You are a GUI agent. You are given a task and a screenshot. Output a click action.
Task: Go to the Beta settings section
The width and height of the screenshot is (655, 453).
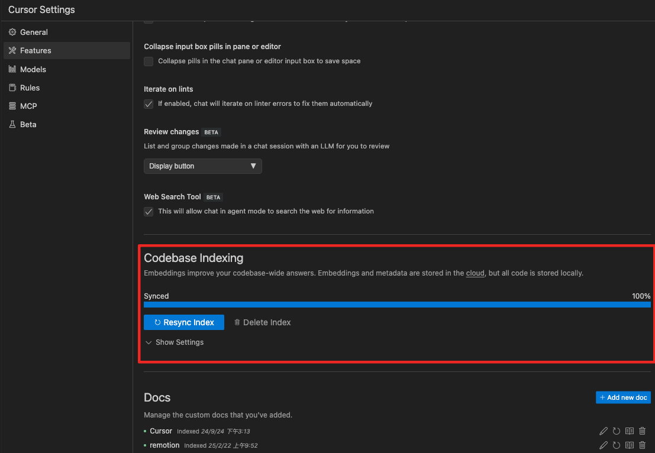point(28,124)
